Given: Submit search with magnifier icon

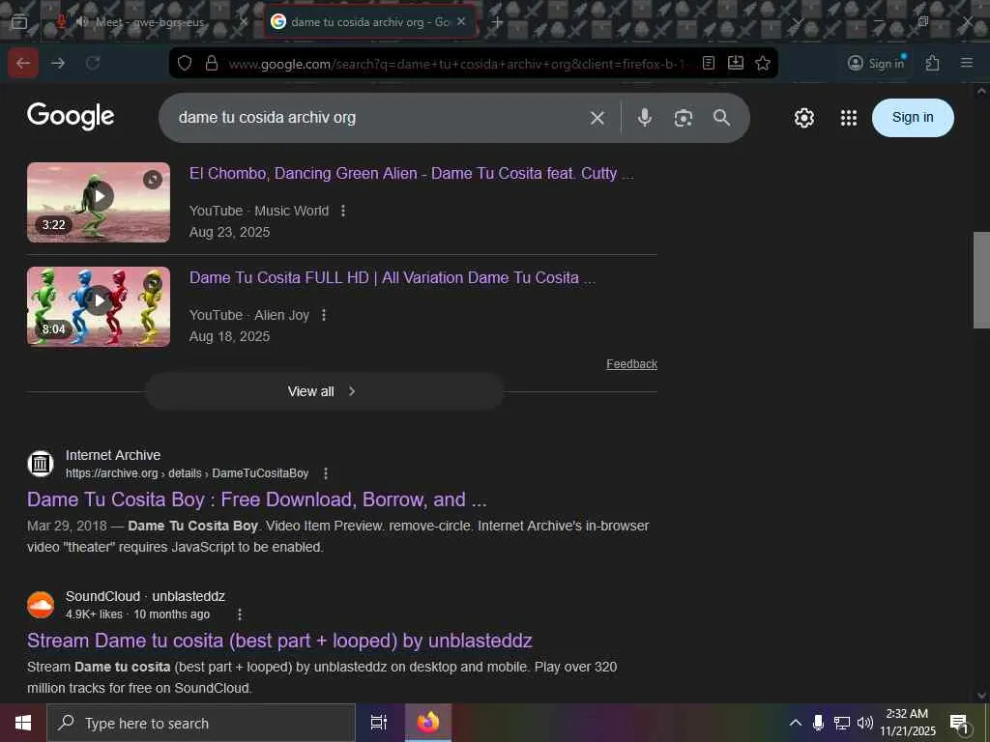Looking at the screenshot, I should (x=721, y=118).
